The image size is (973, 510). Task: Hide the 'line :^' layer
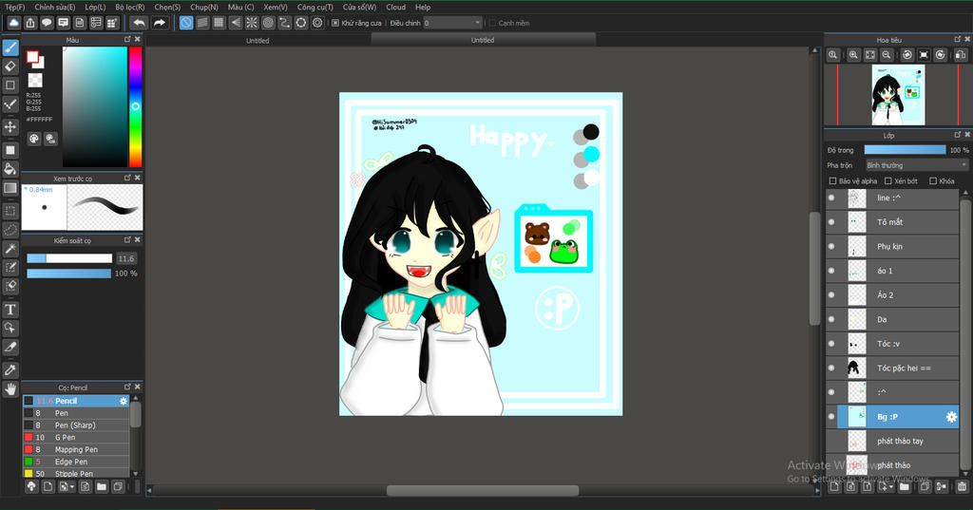point(831,198)
